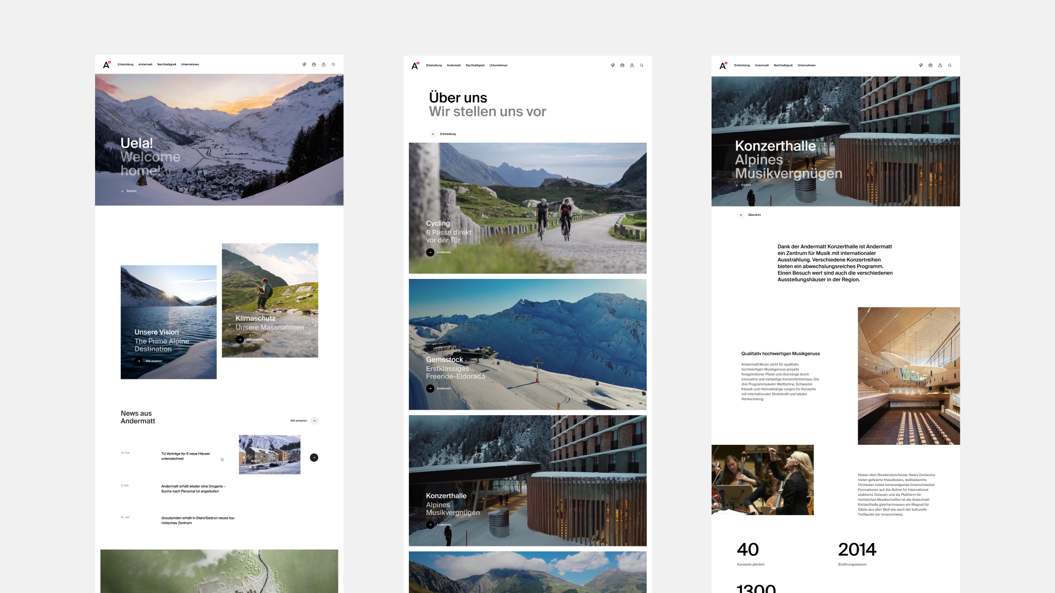
Task: Click 'Alle ansehen' next to News aus Andermatt
Action: [298, 421]
